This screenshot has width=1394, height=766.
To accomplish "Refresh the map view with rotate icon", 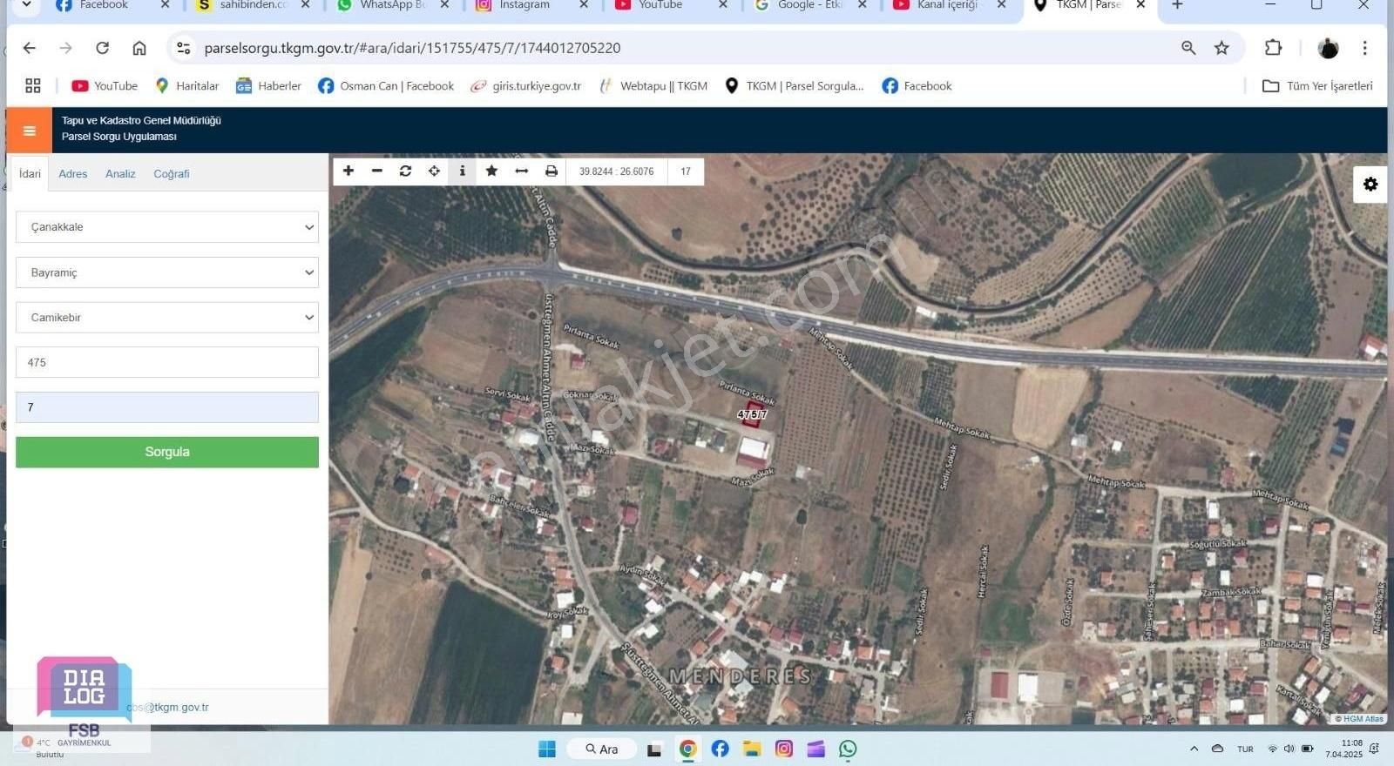I will pyautogui.click(x=406, y=171).
